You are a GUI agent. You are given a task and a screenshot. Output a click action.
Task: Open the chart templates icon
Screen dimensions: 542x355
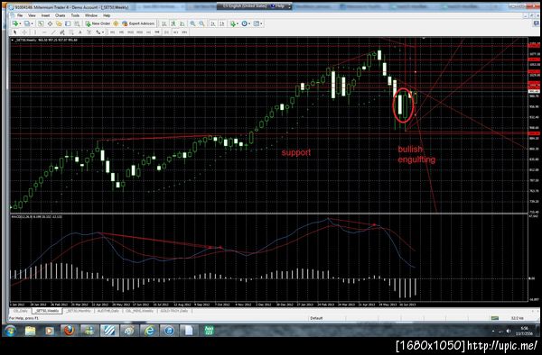[256, 23]
